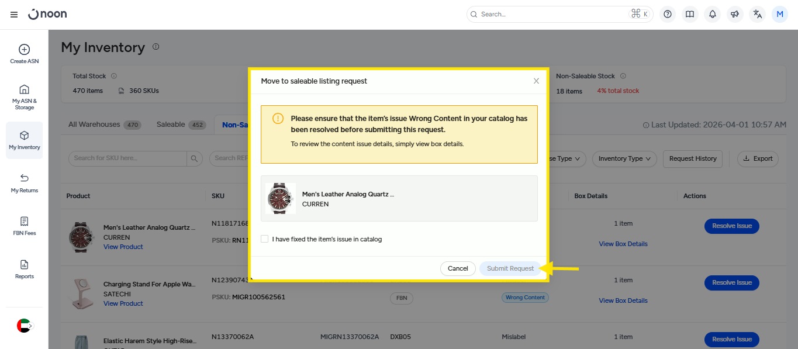Click the announcements megaphone icon
798x349 pixels.
pyautogui.click(x=735, y=15)
